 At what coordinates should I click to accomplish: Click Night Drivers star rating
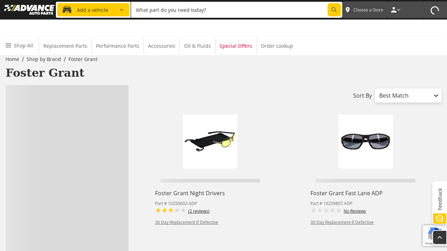pos(170,211)
